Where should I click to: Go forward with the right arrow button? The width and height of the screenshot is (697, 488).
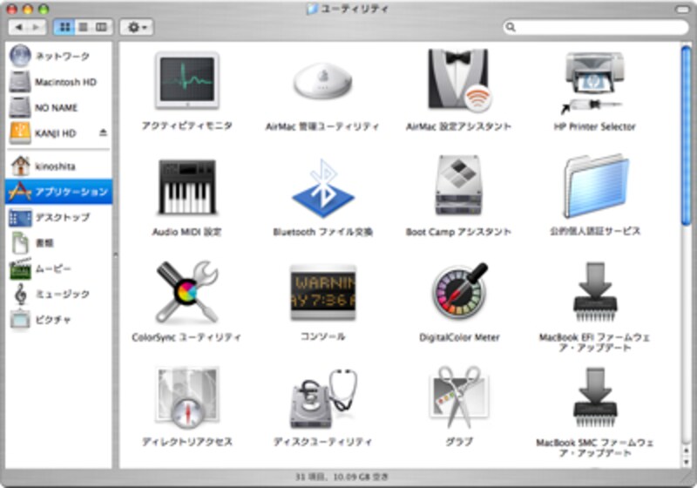(x=37, y=27)
